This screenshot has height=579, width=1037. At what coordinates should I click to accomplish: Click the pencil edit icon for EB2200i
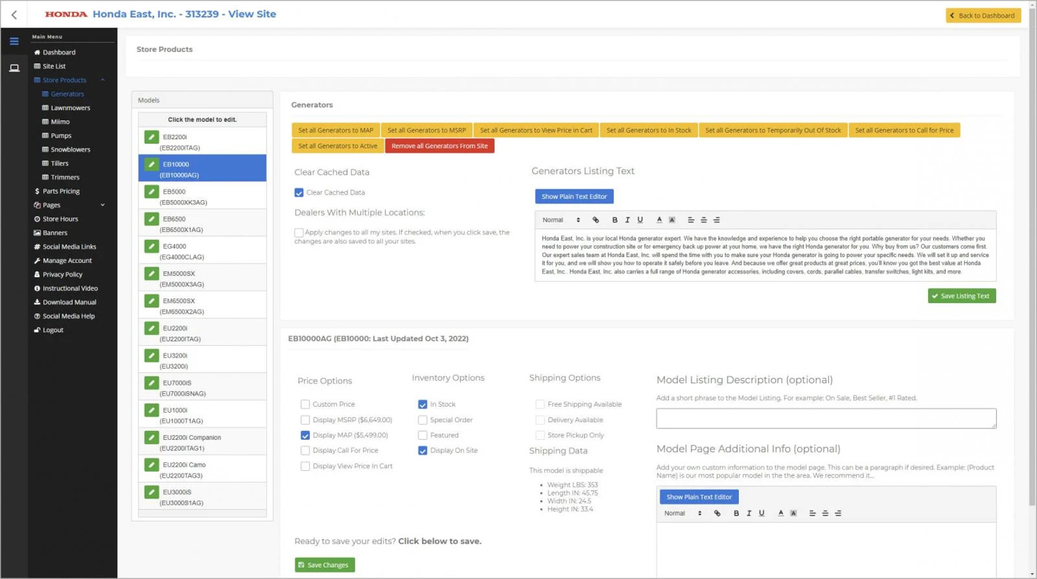click(x=151, y=137)
